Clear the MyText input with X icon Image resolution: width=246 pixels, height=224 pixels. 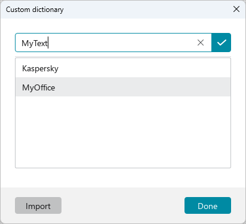click(x=201, y=43)
